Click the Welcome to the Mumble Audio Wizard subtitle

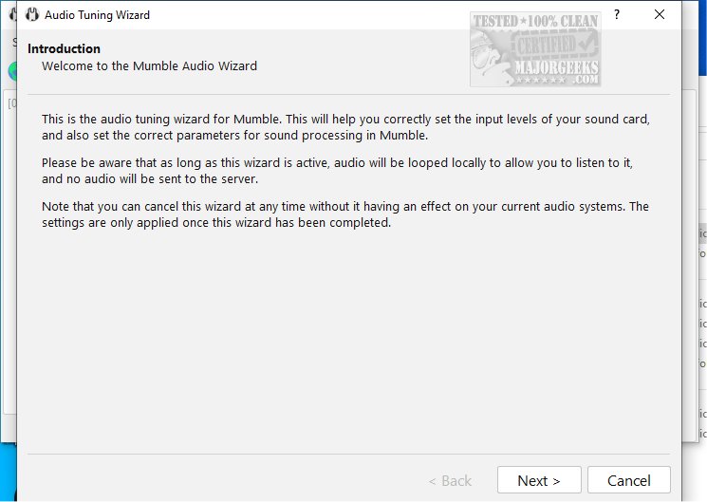point(149,66)
